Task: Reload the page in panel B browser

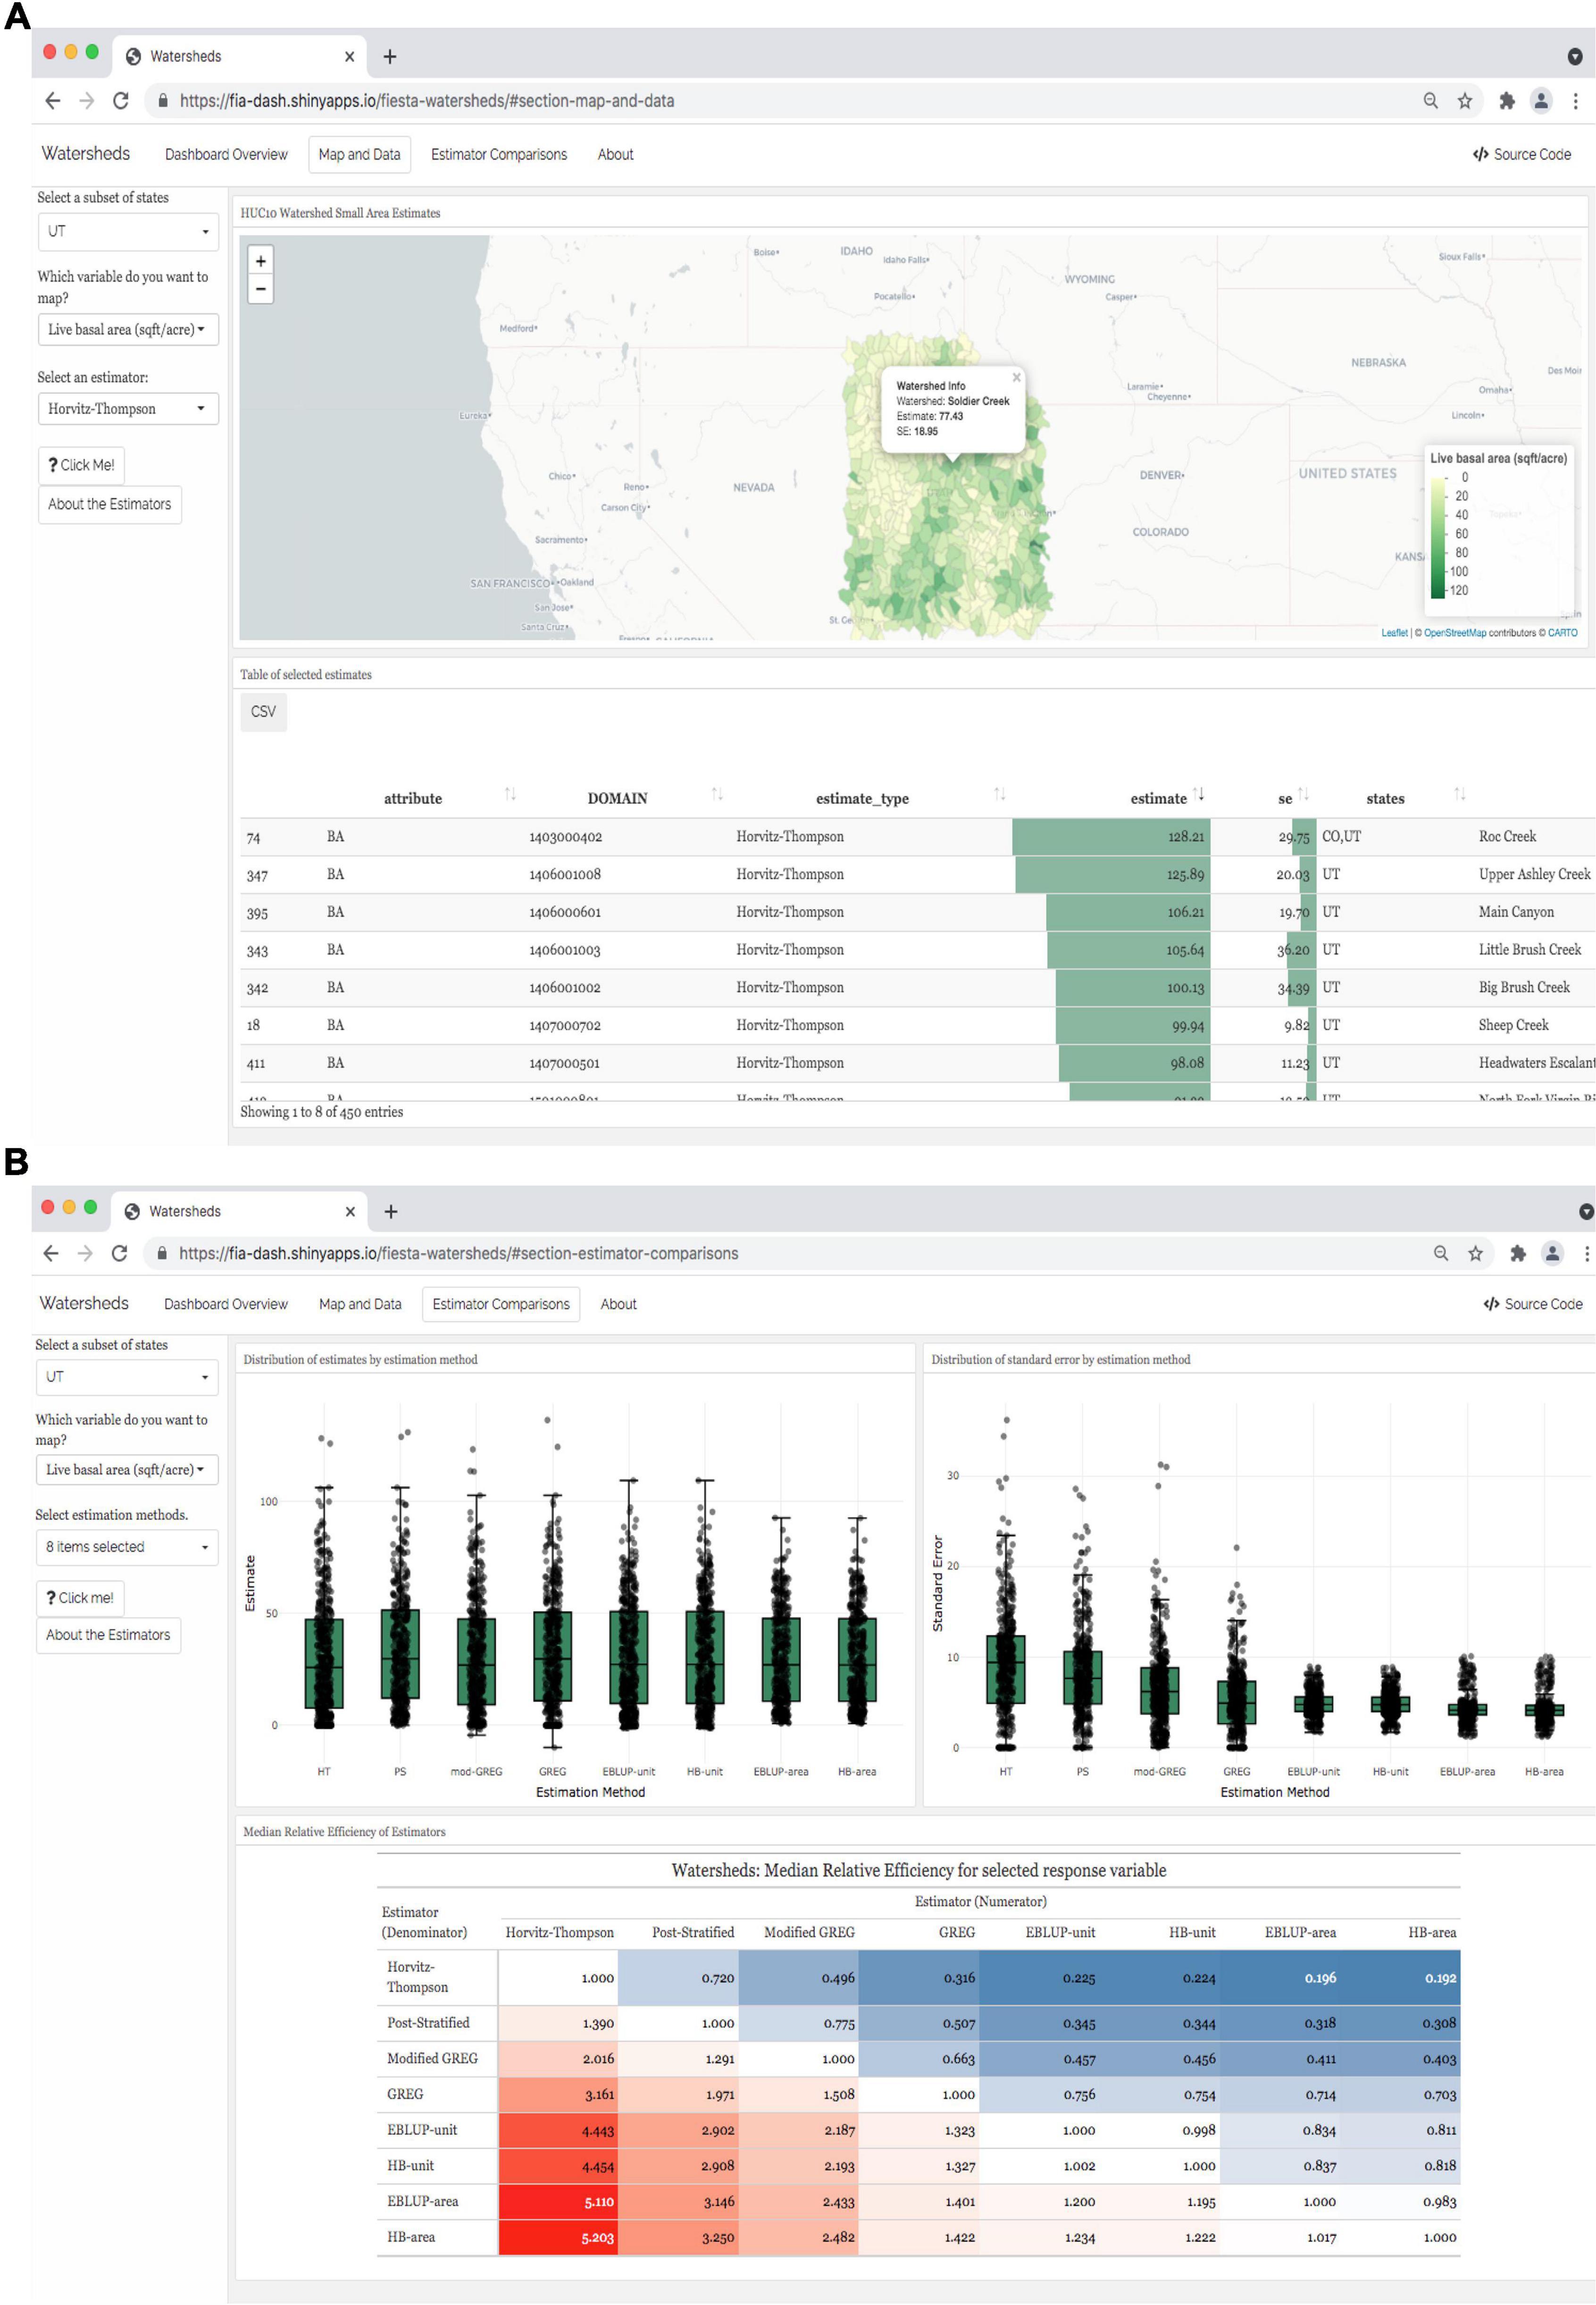Action: [119, 1253]
